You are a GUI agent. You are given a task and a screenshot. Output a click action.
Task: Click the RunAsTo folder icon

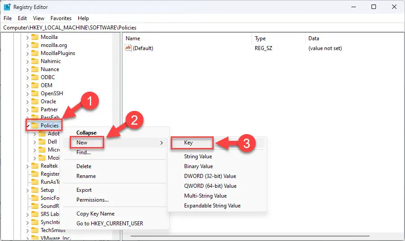[34, 182]
